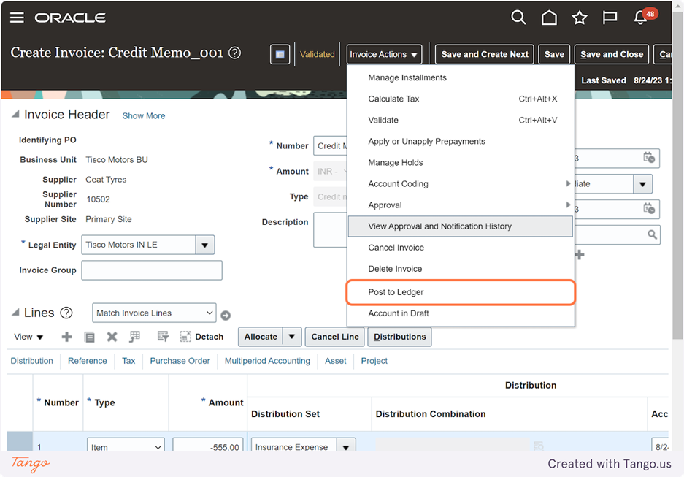Open the Watchlist flag icon
Viewport: 684px width, 477px height.
(x=610, y=18)
